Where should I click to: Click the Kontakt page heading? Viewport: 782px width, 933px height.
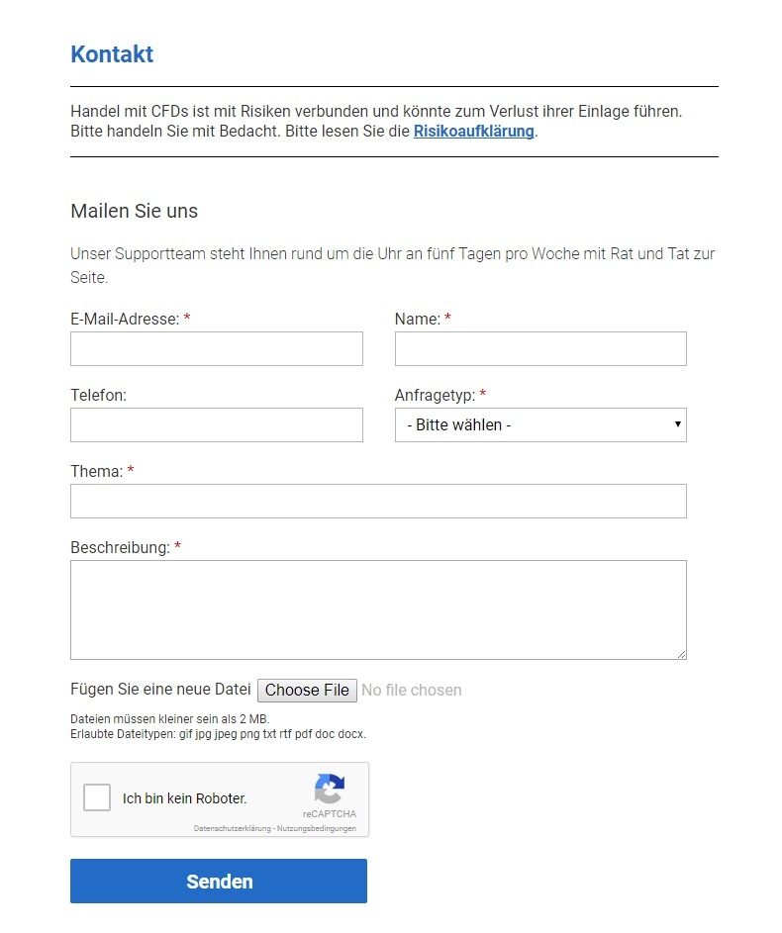[112, 54]
